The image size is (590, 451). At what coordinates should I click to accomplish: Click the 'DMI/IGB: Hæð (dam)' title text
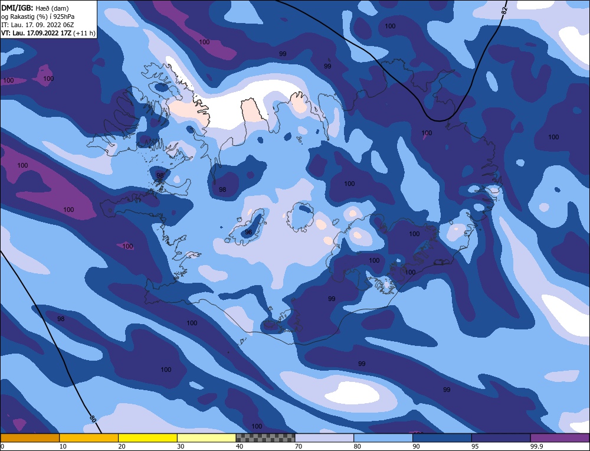(x=35, y=8)
